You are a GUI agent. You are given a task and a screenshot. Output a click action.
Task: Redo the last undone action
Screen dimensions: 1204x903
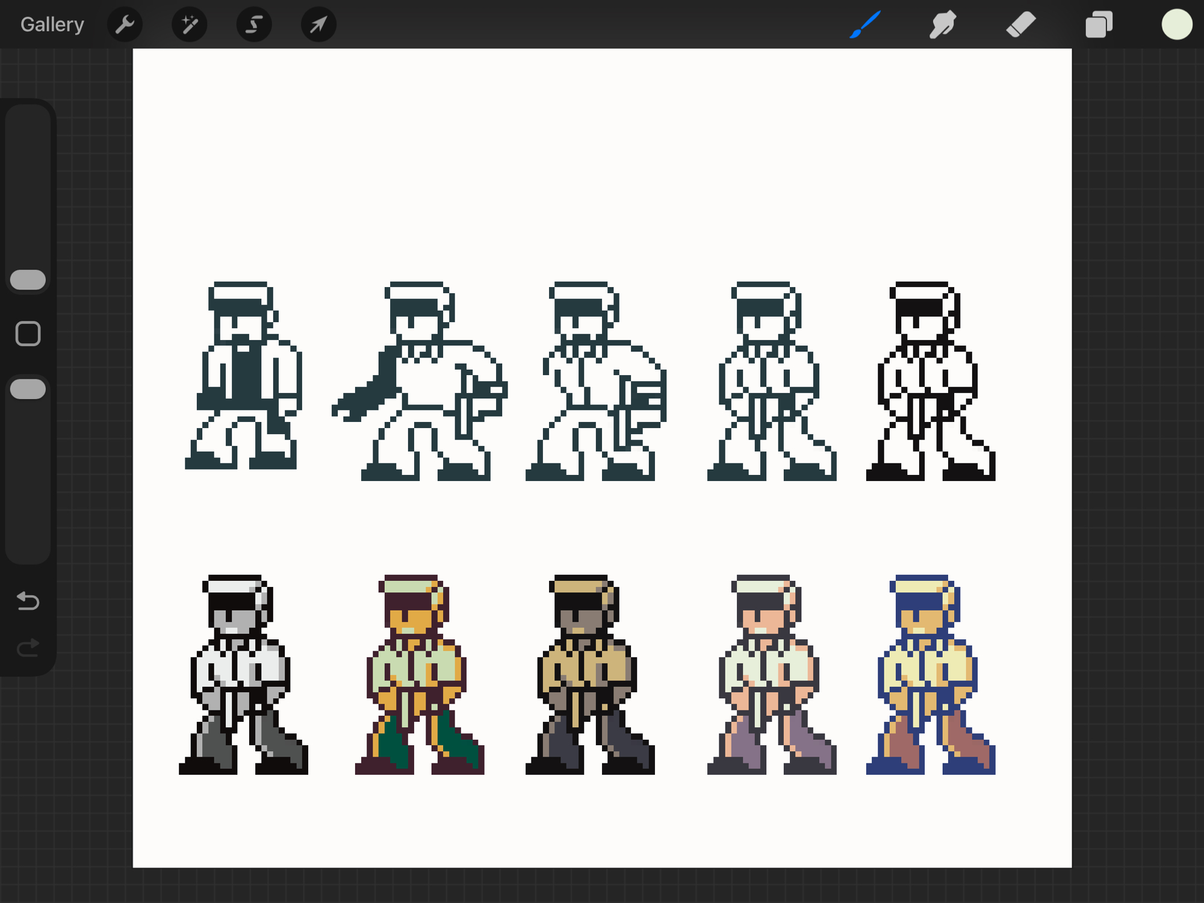(28, 648)
